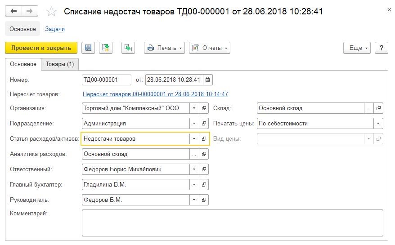Open the Организация record with open icon
This screenshot has width=395, height=245.
(x=204, y=108)
